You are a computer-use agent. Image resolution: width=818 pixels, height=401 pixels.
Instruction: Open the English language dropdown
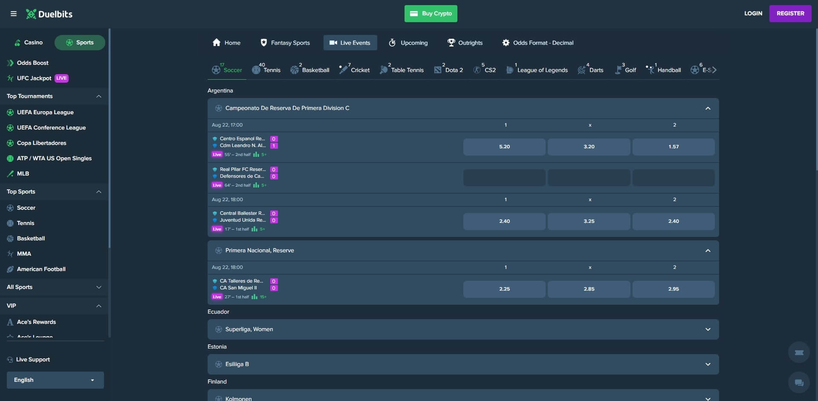(55, 380)
